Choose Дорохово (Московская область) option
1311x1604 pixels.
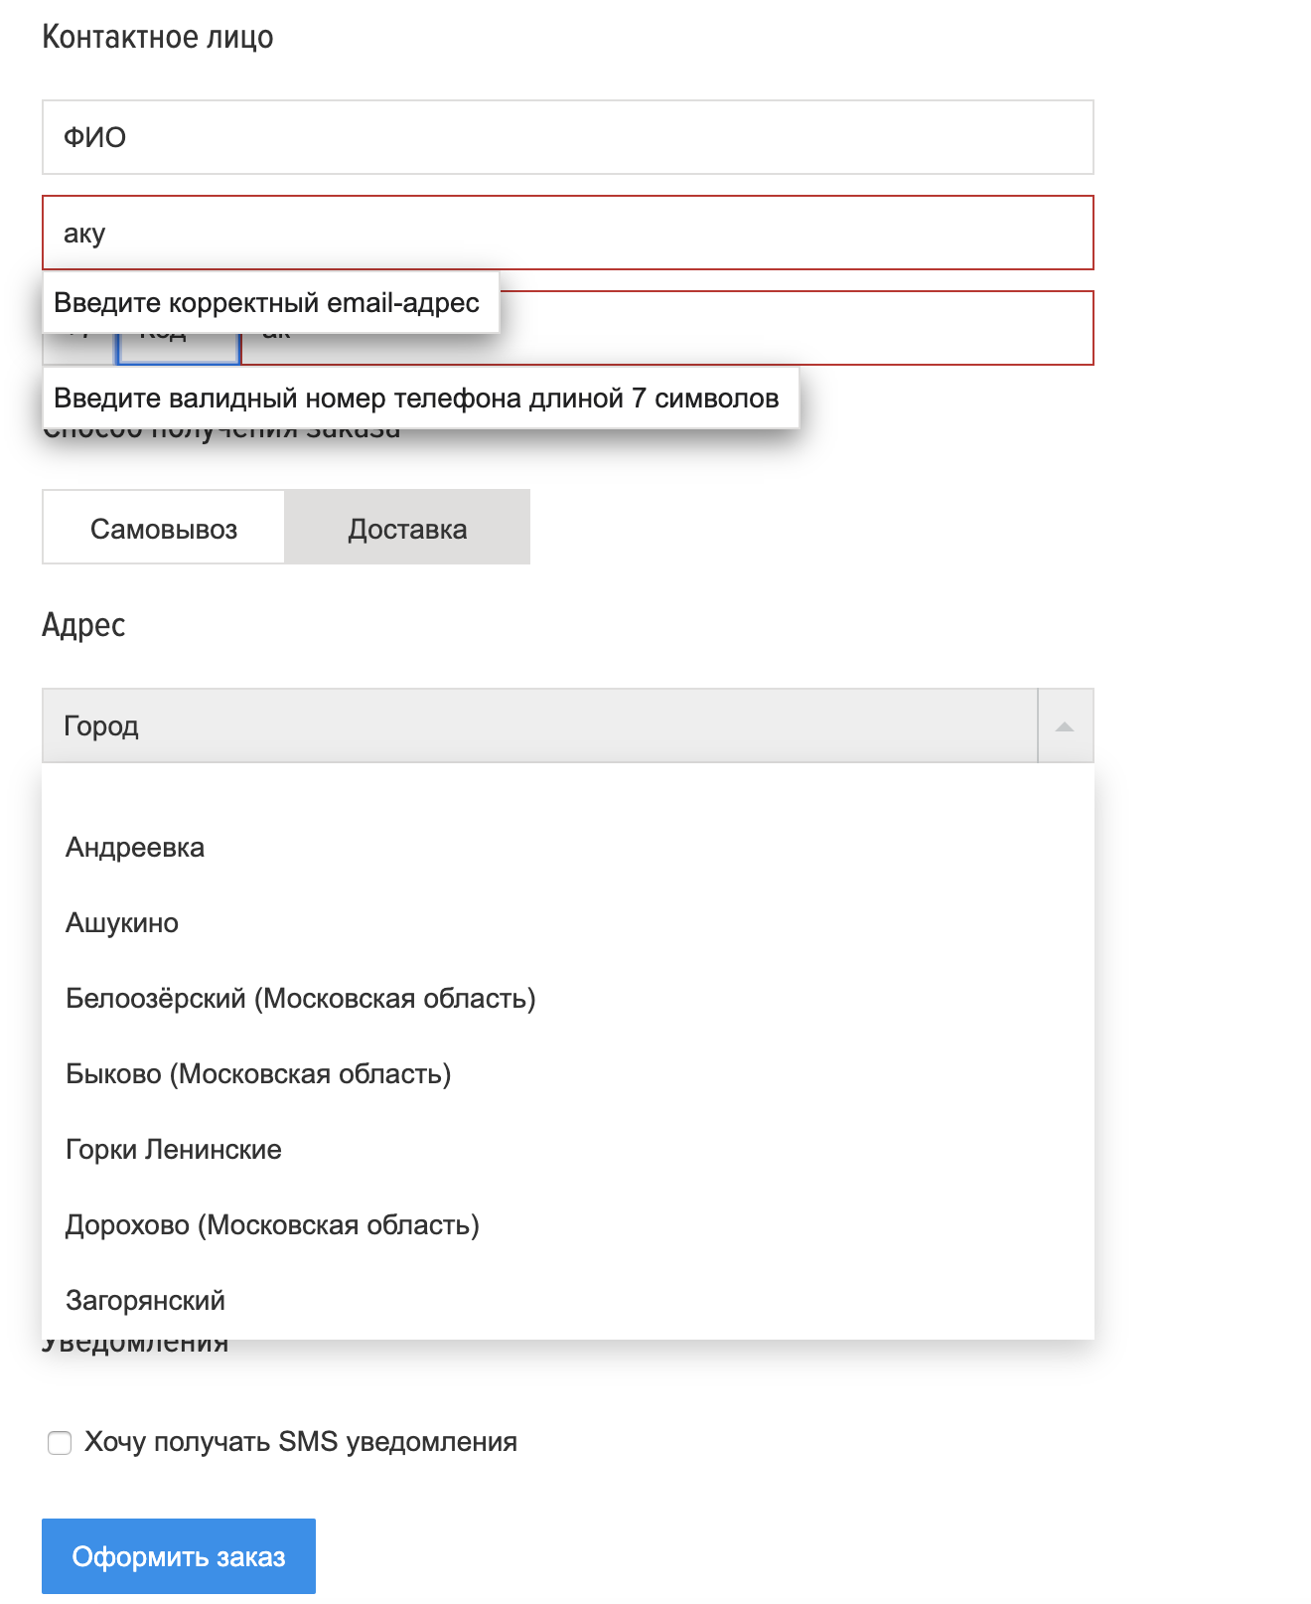point(567,1225)
